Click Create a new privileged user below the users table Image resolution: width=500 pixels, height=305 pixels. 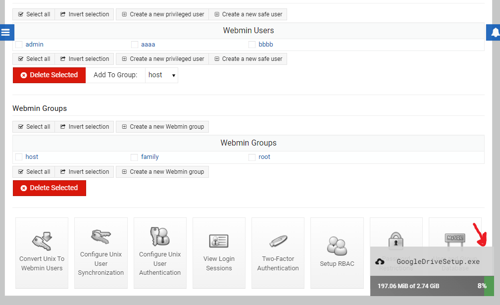coord(162,59)
